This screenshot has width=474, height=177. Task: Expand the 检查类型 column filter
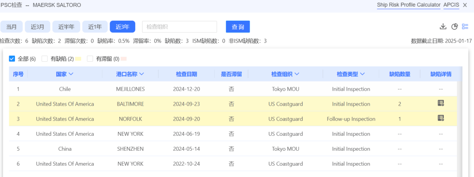(x=363, y=74)
